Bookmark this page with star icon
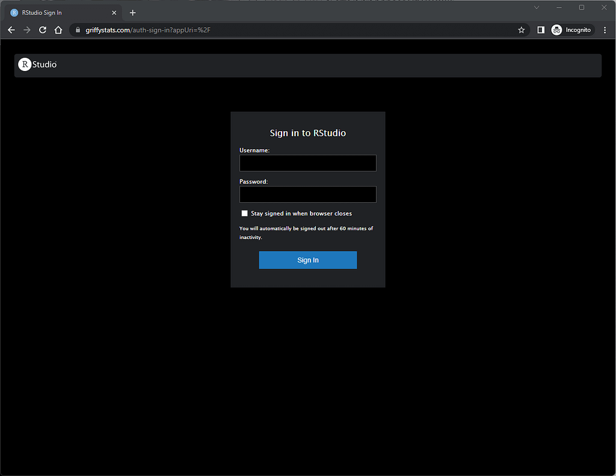 (522, 30)
